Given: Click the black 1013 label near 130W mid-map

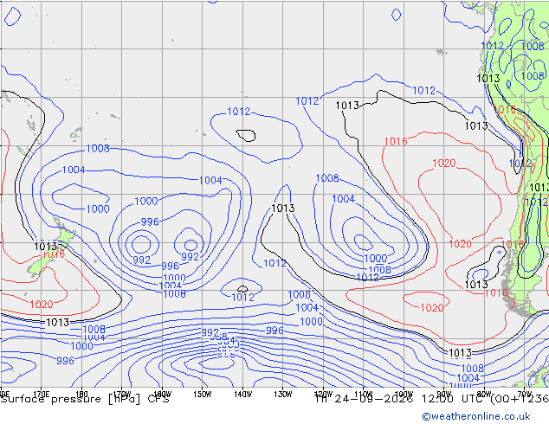Looking at the screenshot, I should tap(283, 209).
